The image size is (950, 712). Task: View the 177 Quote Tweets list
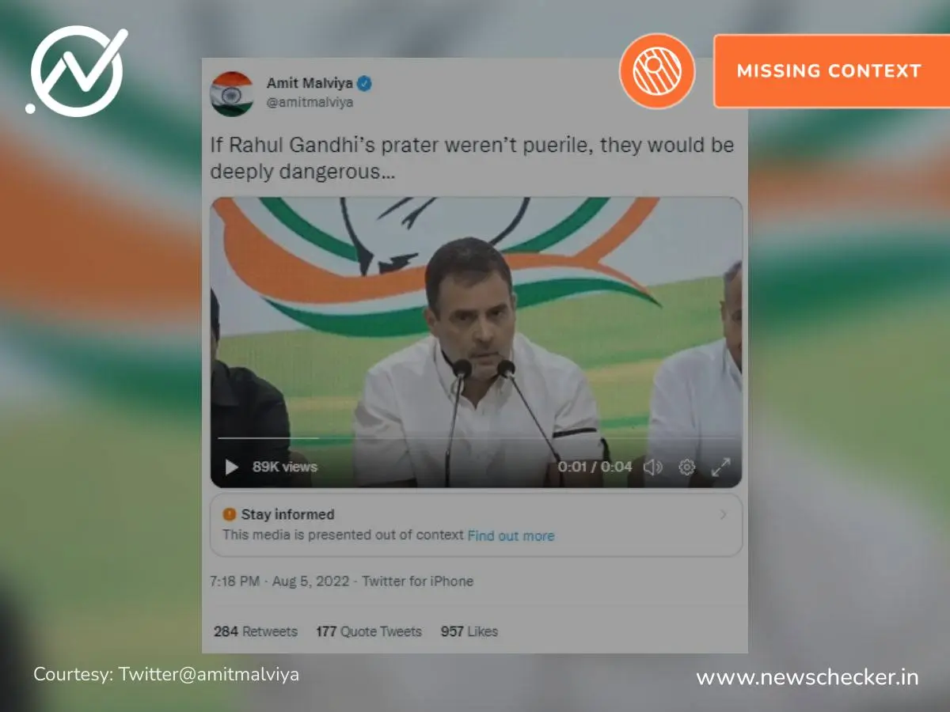369,631
